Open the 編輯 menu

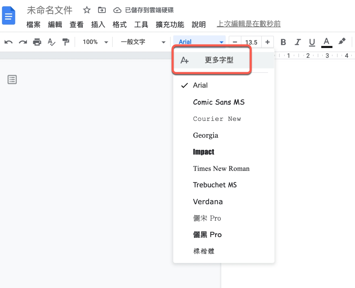[x=55, y=25]
